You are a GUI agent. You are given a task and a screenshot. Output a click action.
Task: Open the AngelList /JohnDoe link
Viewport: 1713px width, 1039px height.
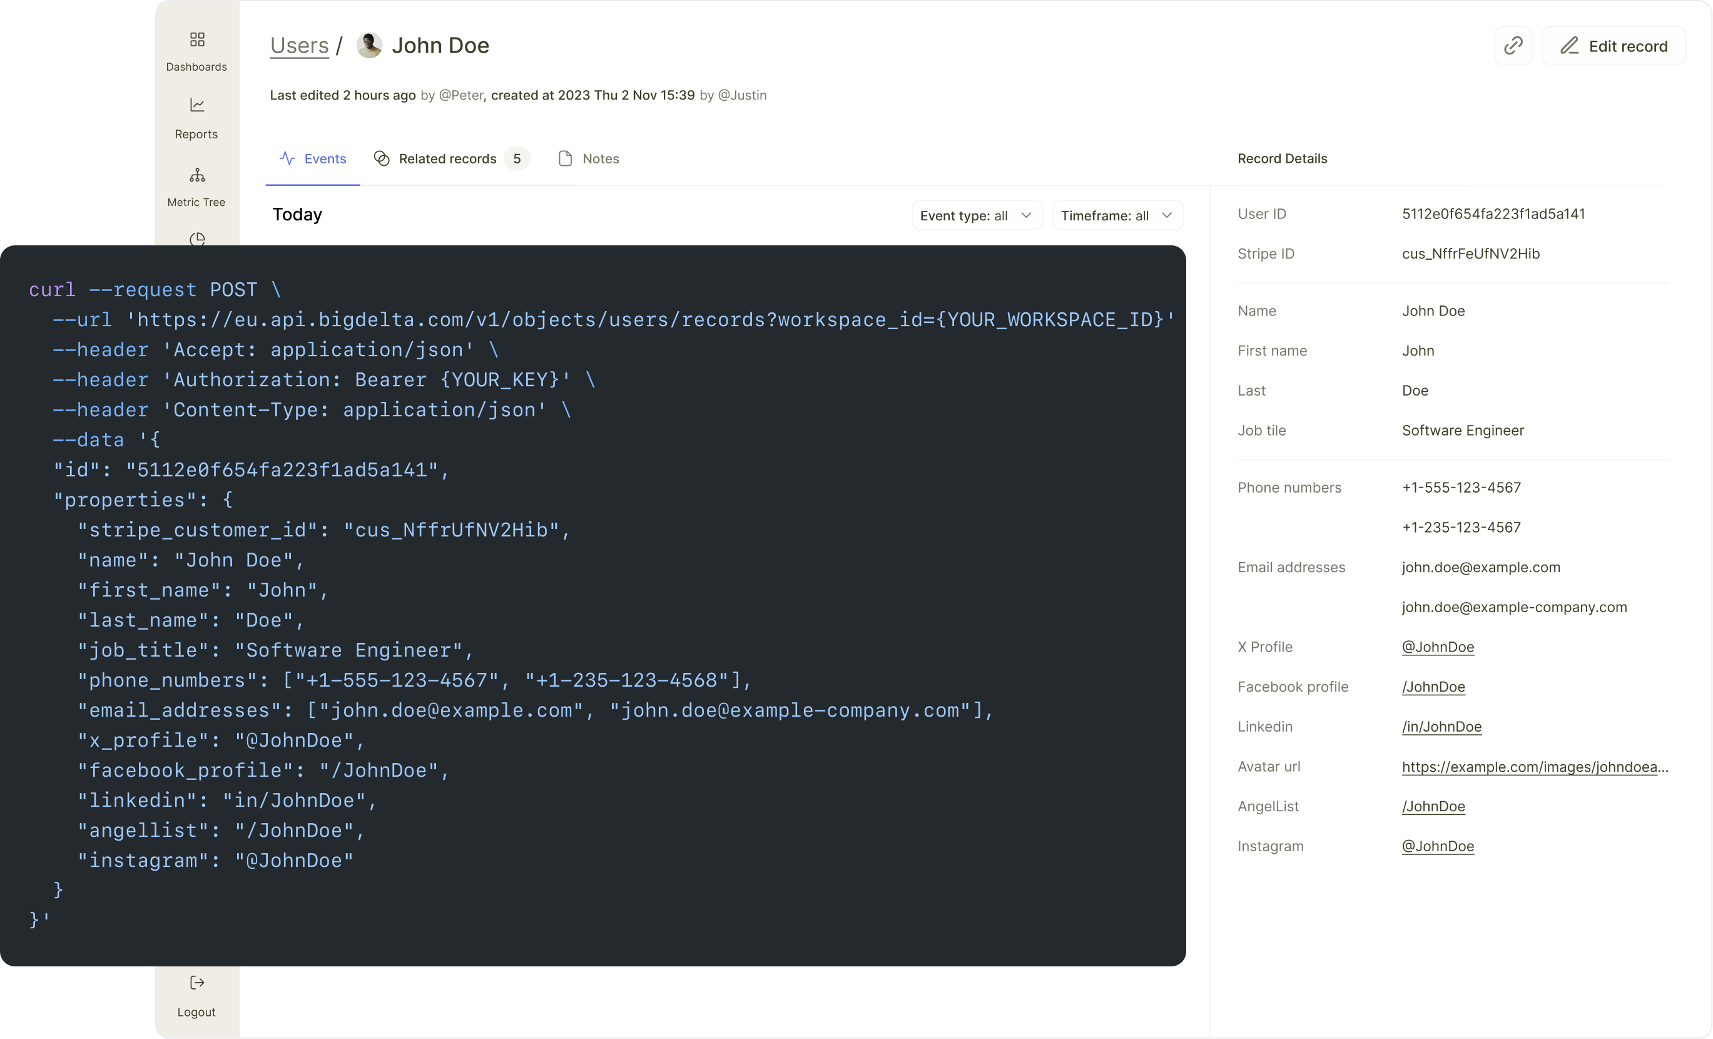click(x=1433, y=806)
